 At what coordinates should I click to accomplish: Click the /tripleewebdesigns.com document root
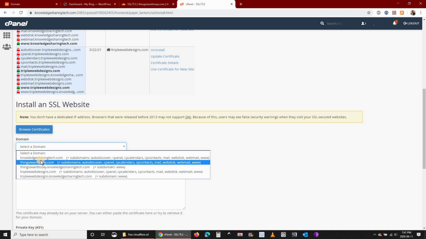coord(127,50)
